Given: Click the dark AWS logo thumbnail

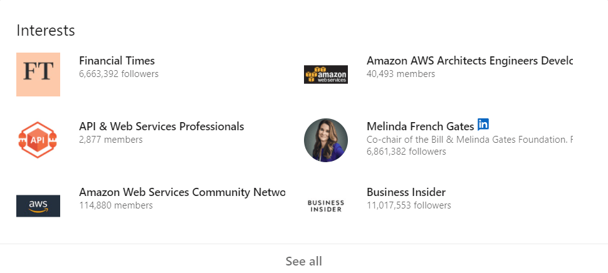Looking at the screenshot, I should [x=38, y=205].
